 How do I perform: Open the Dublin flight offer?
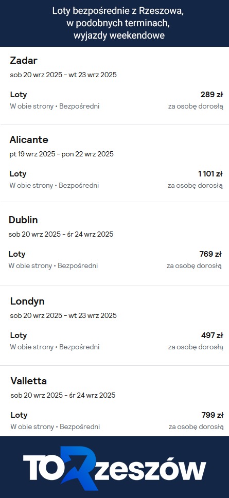[x=114, y=244]
